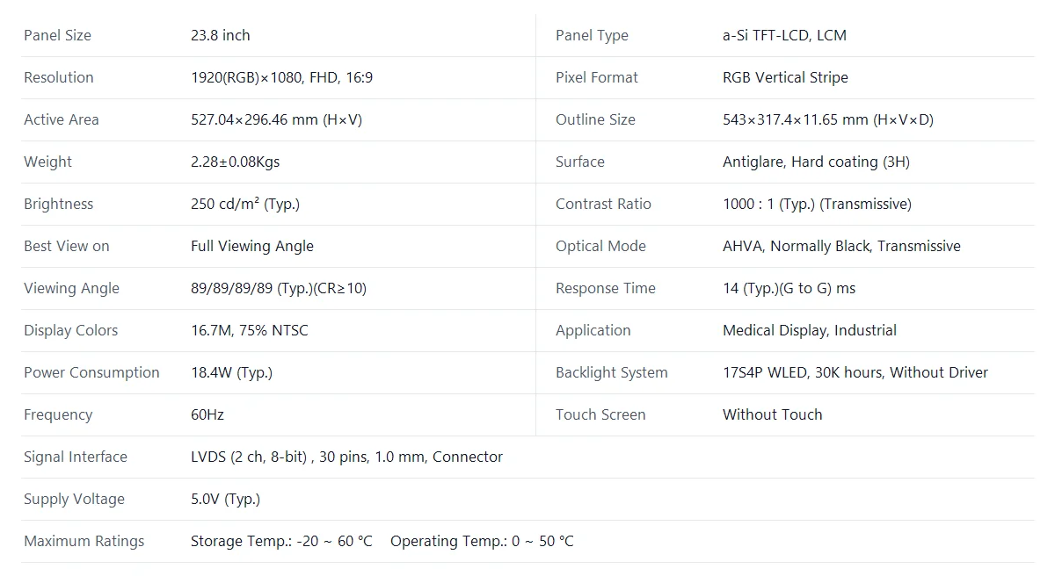Select the '1920(RGB)×1080, FHD, 16:9' resolution value
1055x576 pixels.
[x=281, y=77]
